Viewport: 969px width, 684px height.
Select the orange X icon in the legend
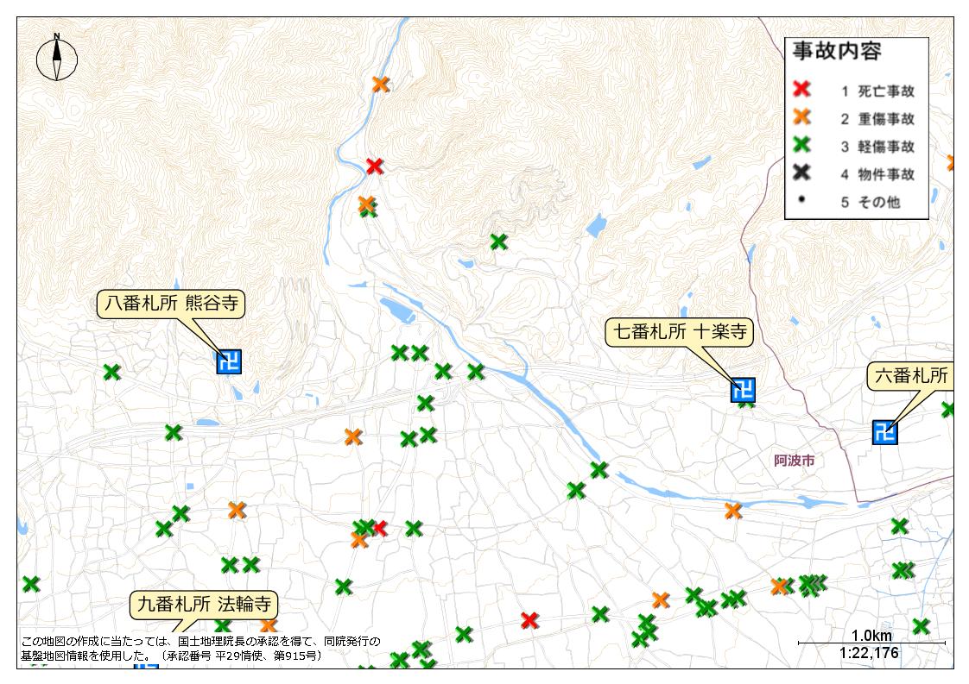[x=801, y=116]
